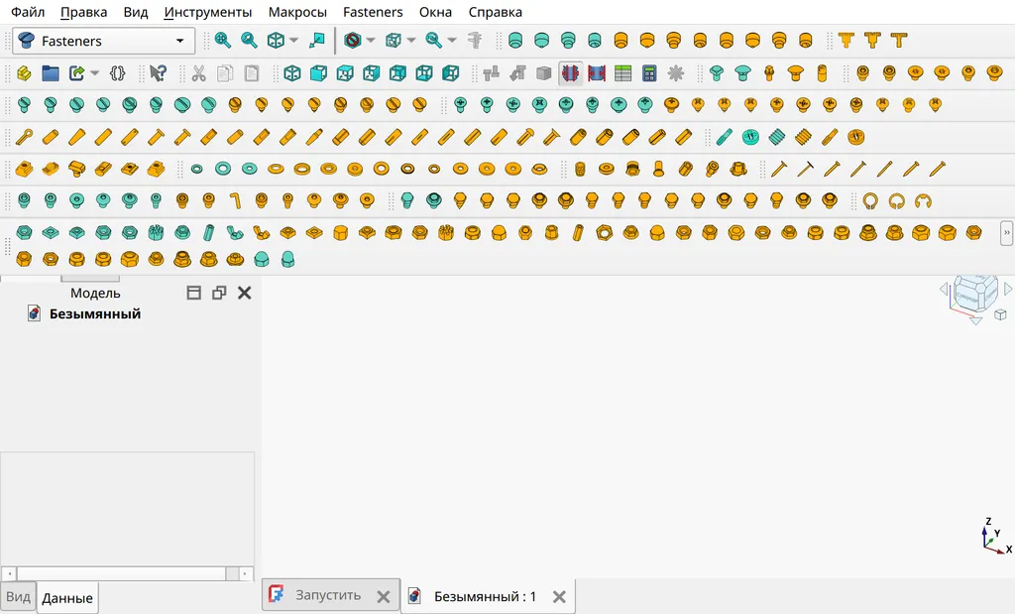The width and height of the screenshot is (1015, 614).
Task: Open the Макросы menu
Action: [297, 12]
